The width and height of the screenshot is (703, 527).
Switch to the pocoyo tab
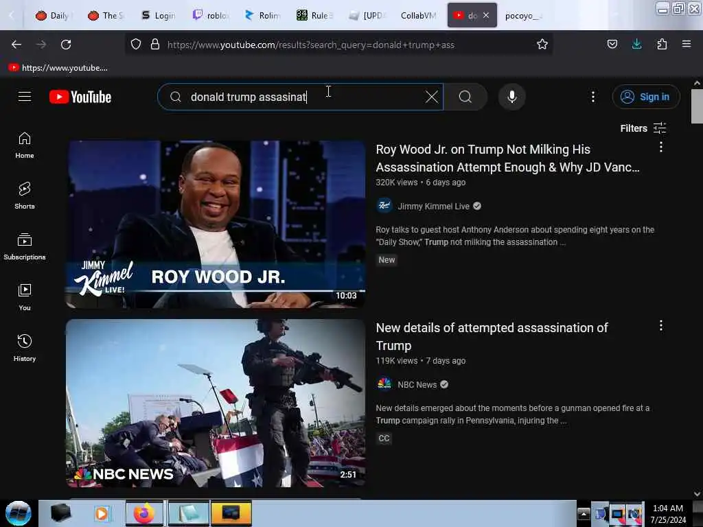(x=523, y=16)
